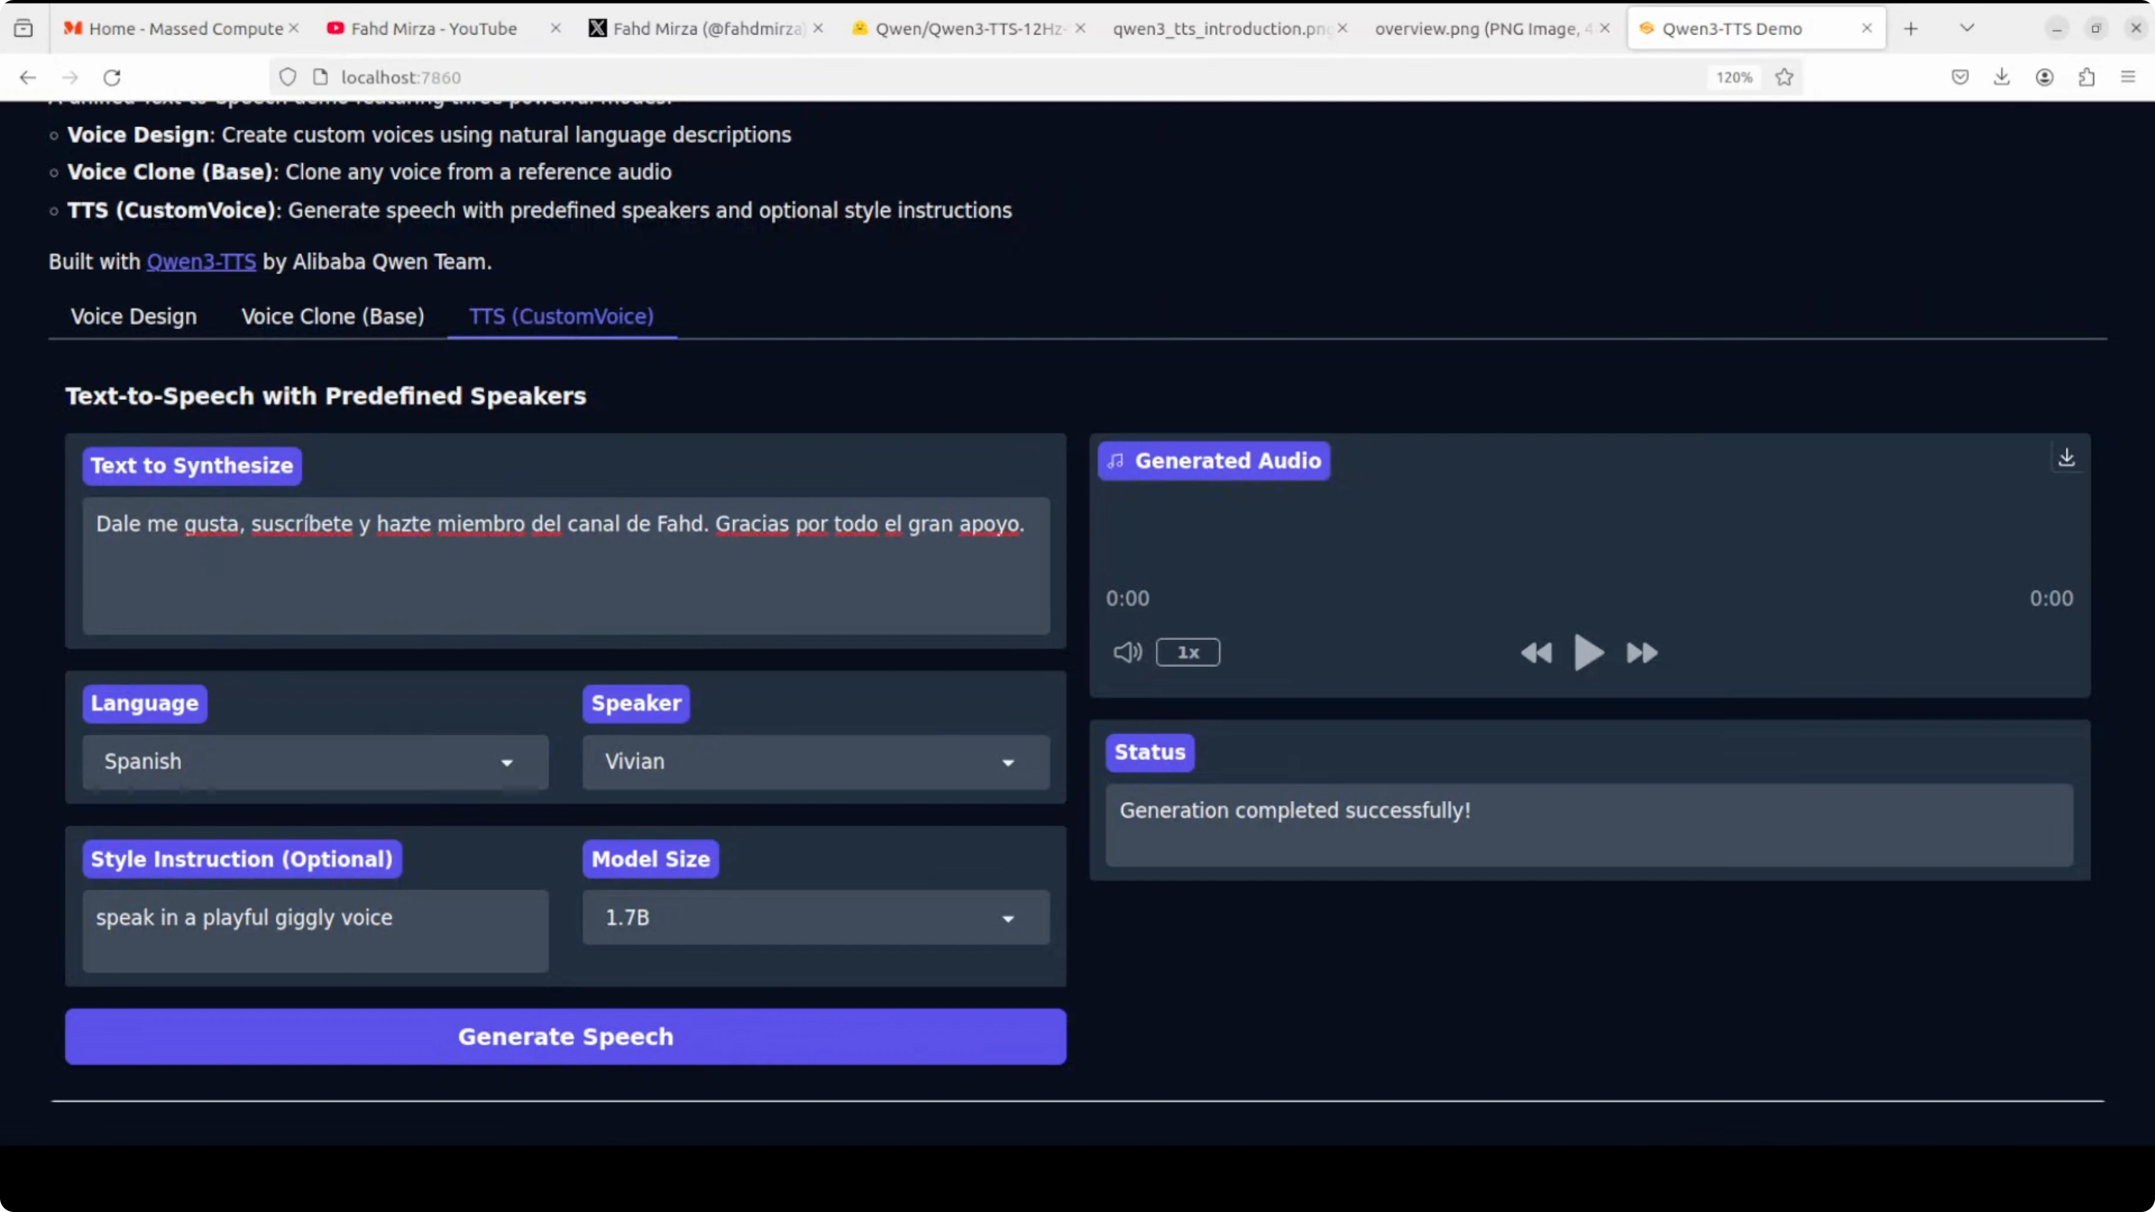Open Firefox extensions menu
This screenshot has width=2155, height=1212.
click(x=2086, y=77)
